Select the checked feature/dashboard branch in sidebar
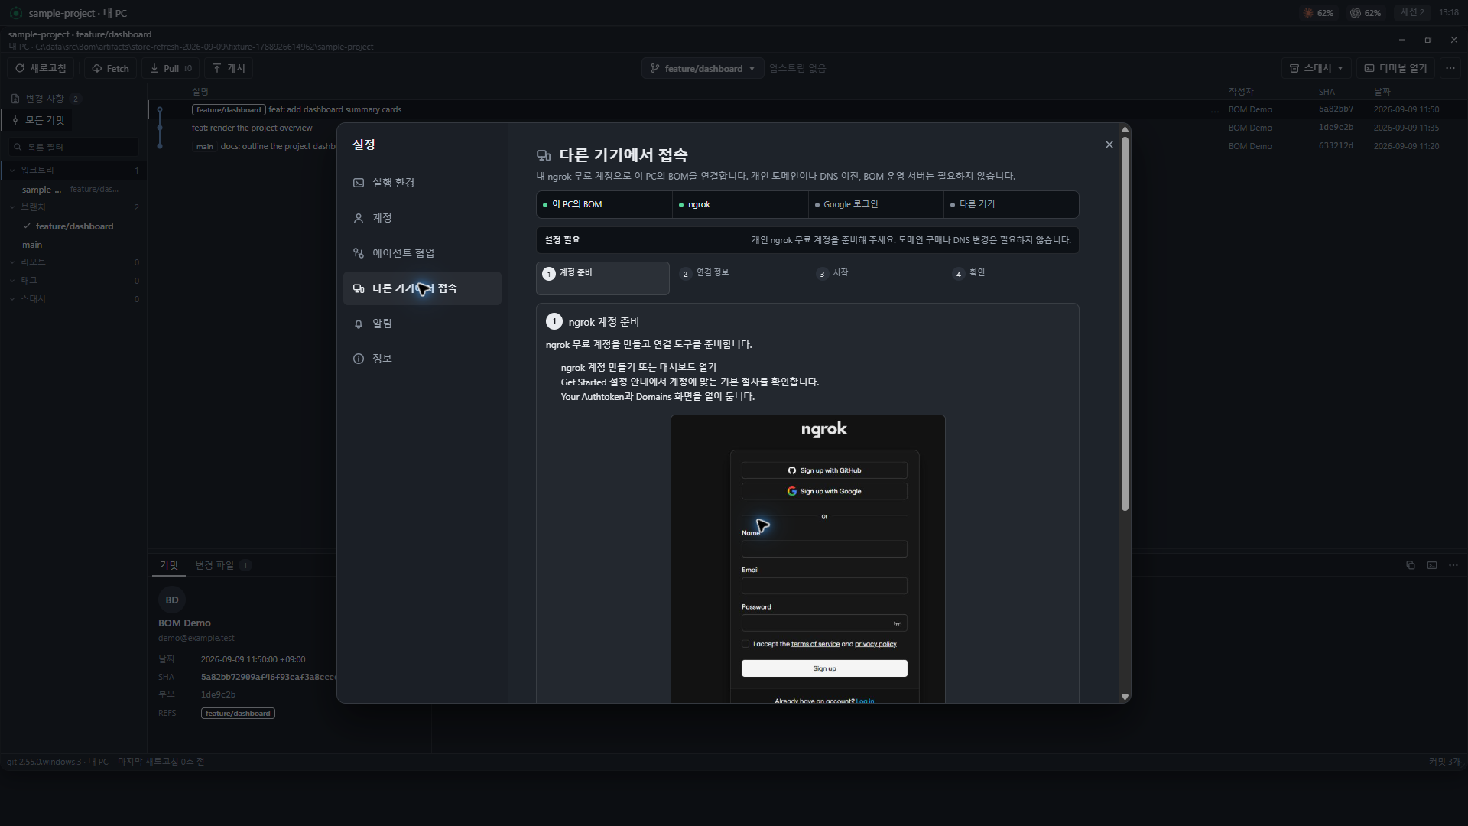 coord(74,226)
